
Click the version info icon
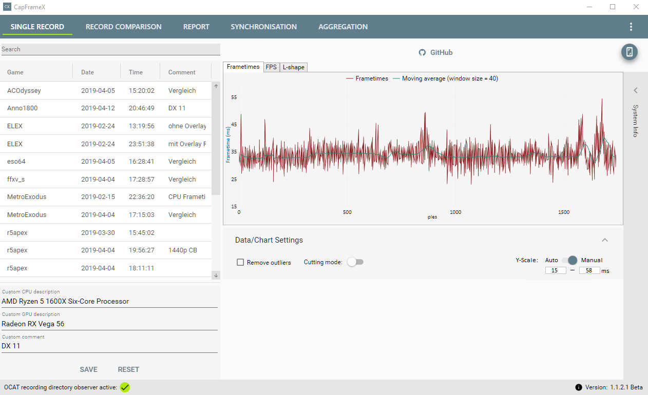pos(579,387)
